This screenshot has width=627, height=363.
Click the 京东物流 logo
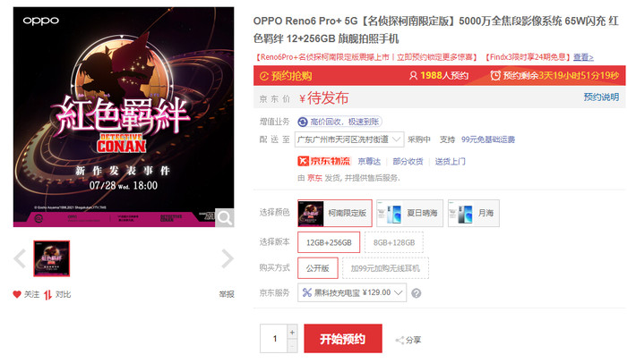[x=324, y=161]
